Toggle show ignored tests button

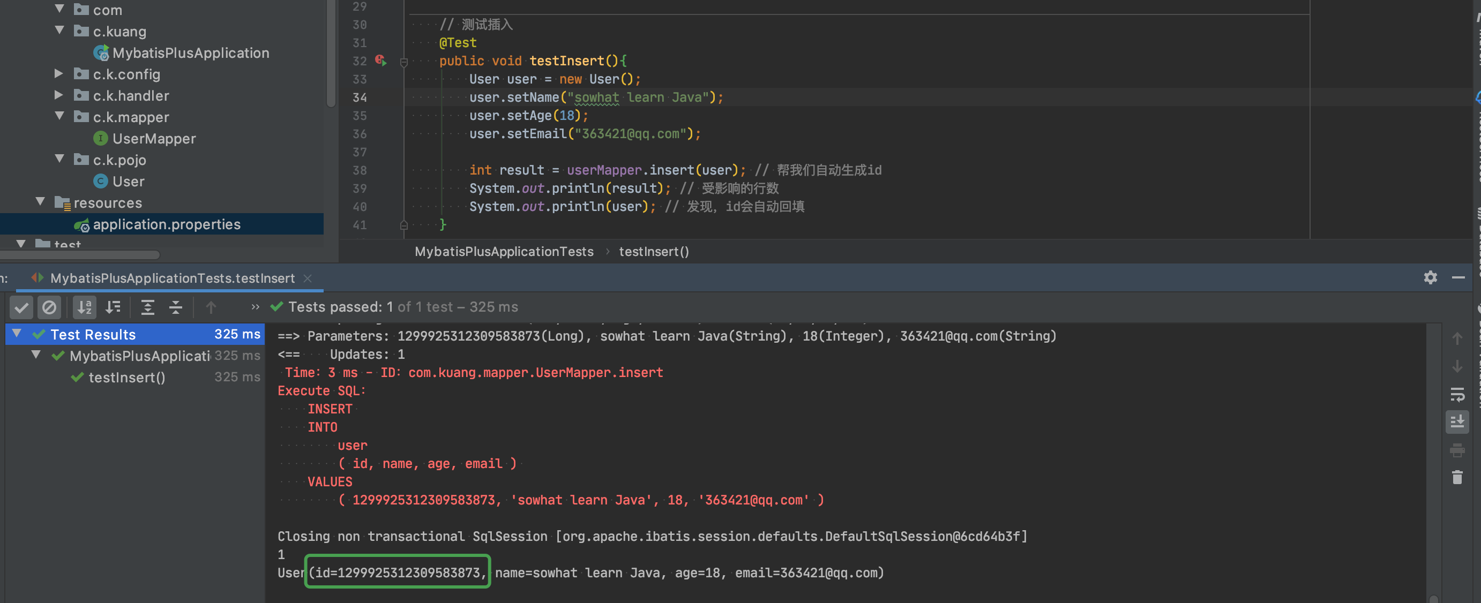[x=49, y=307]
